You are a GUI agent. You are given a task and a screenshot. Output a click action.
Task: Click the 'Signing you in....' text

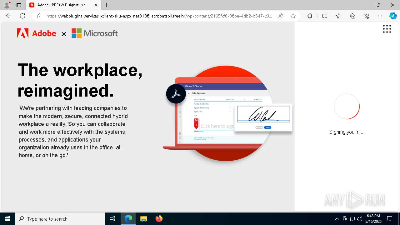(347, 132)
